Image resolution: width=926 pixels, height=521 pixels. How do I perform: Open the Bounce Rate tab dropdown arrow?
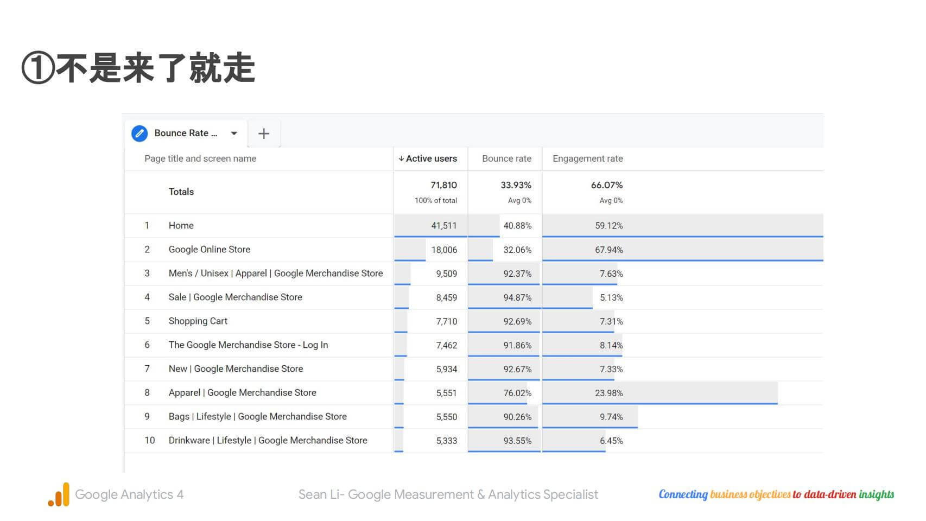[234, 134]
